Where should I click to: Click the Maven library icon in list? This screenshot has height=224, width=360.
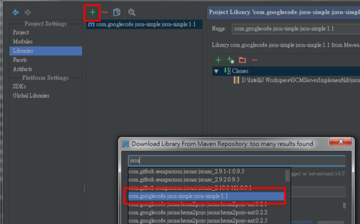tap(91, 24)
